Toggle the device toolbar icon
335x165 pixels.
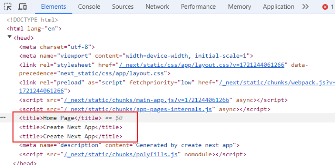pyautogui.click(x=22, y=7)
